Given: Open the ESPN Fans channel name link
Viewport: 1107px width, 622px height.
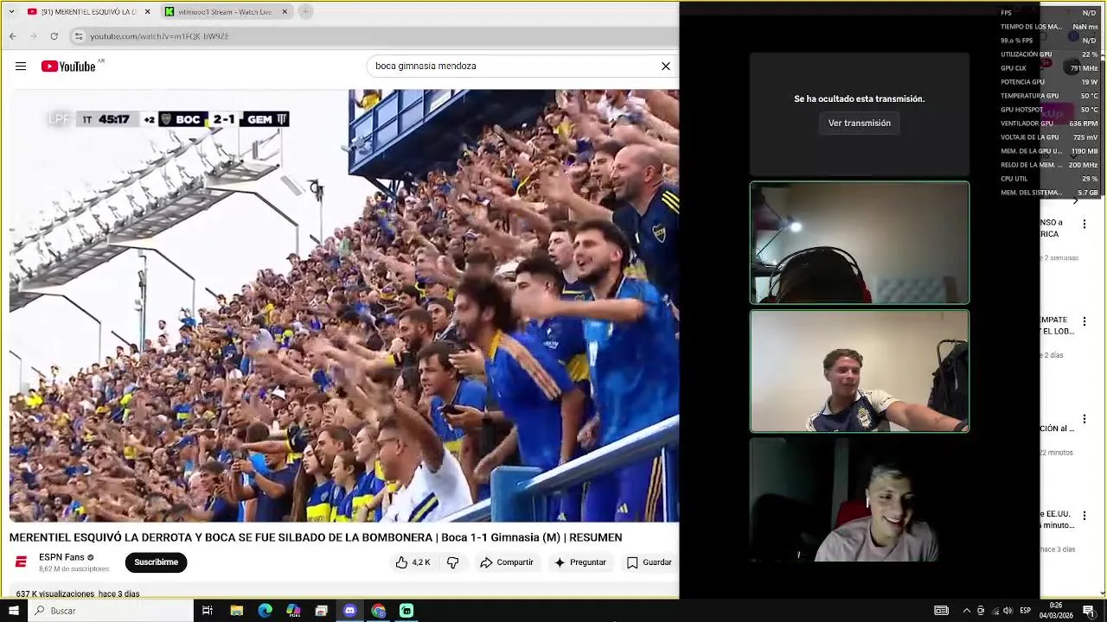Looking at the screenshot, I should point(61,557).
